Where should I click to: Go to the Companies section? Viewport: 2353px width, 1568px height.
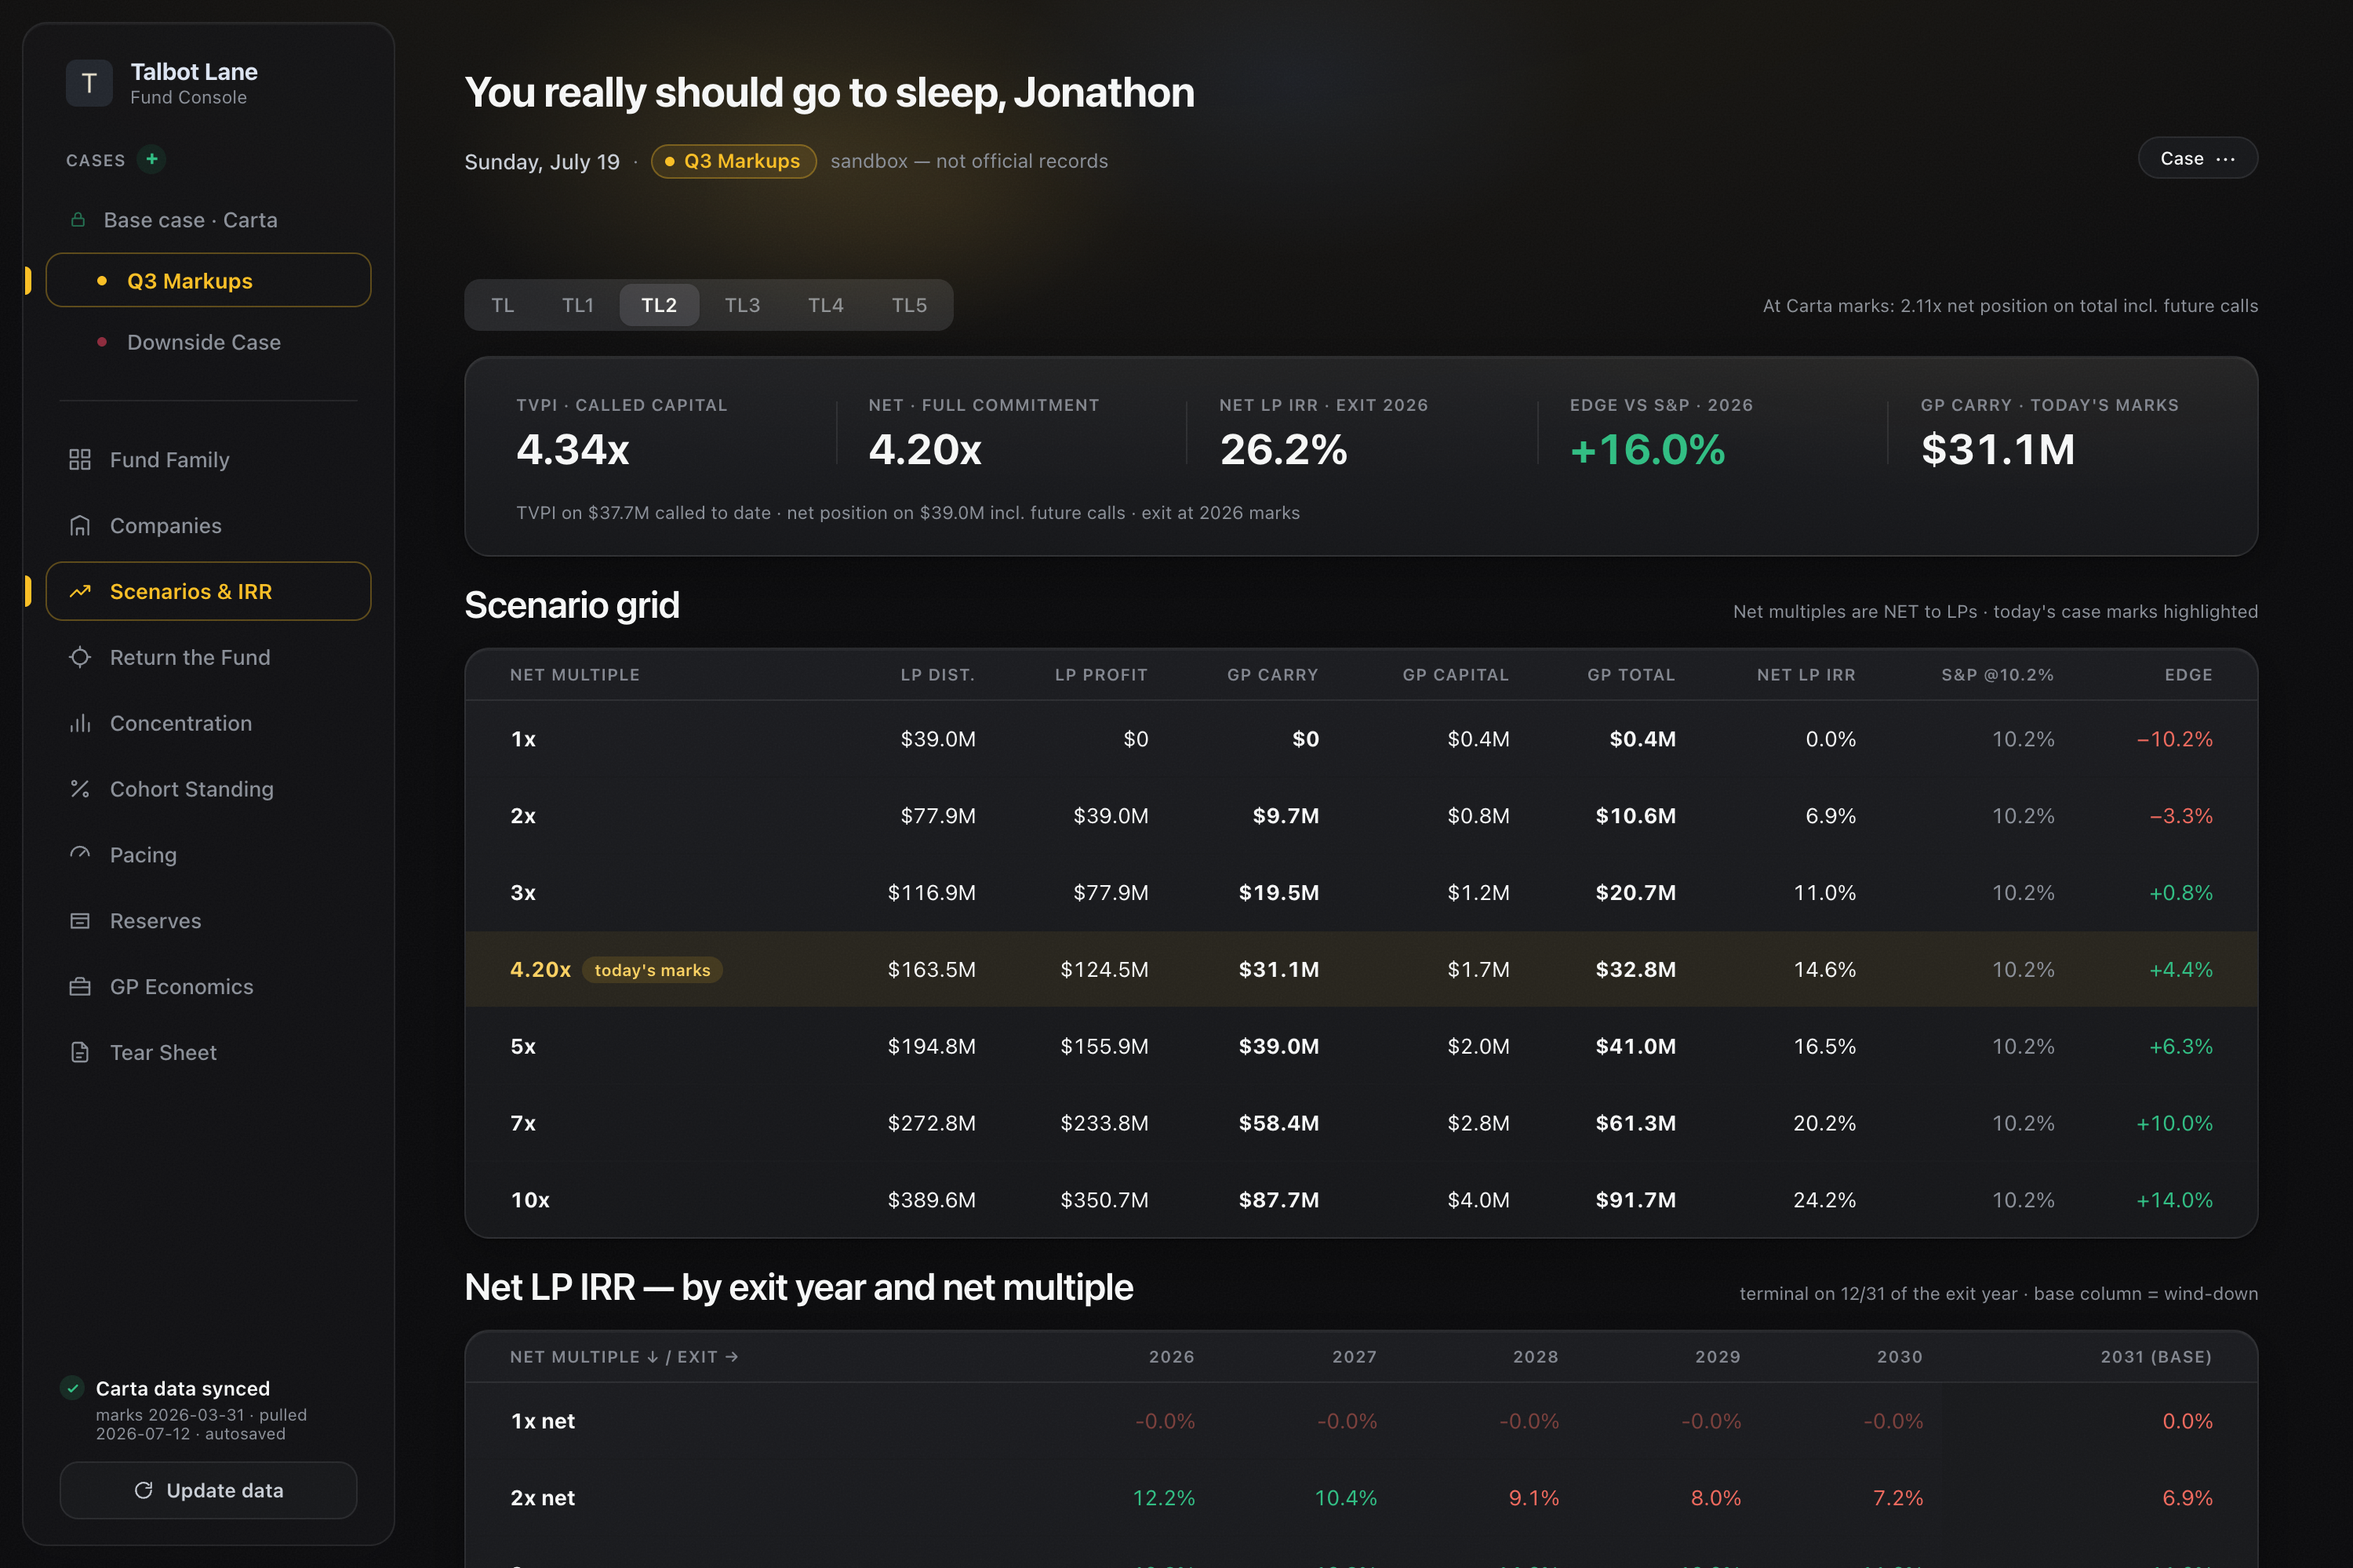coord(208,526)
